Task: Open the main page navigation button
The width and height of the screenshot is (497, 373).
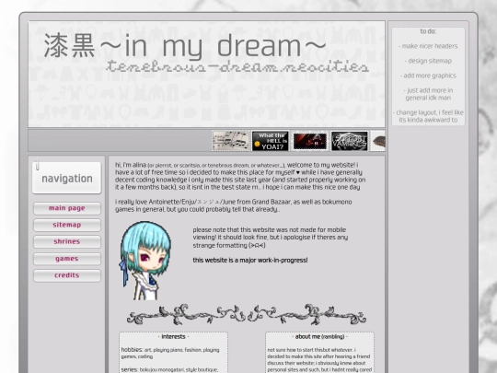Action: (67, 208)
